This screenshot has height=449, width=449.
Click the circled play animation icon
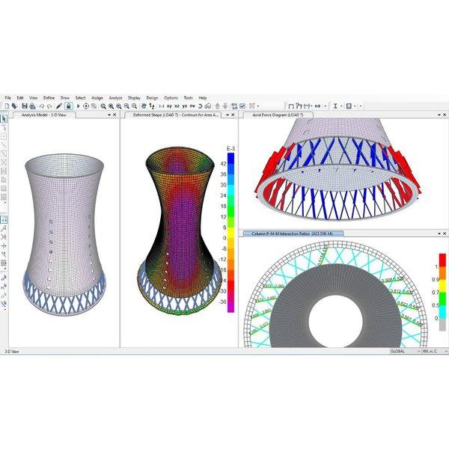[x=86, y=106]
